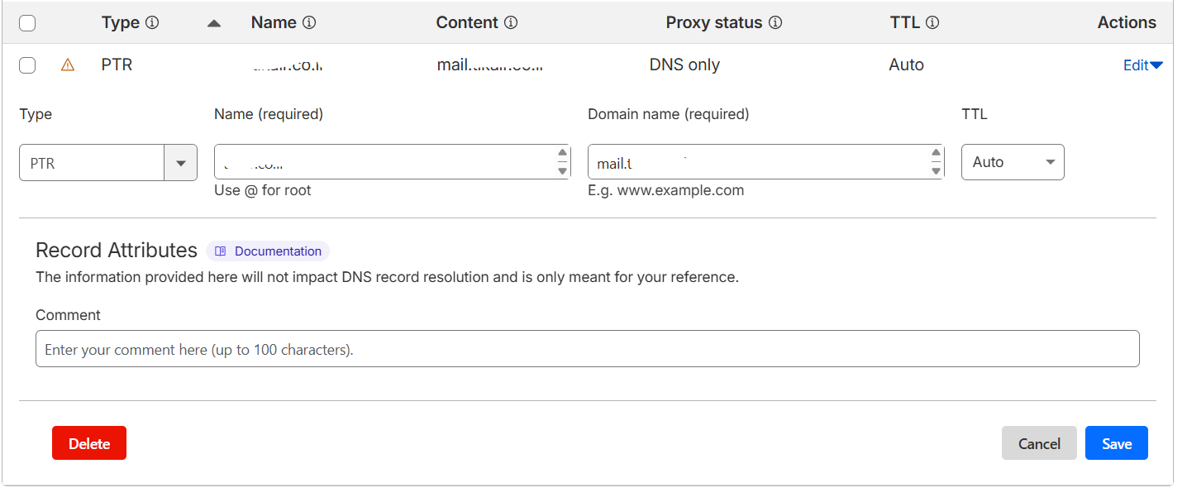Click the orange warning triangle on PTR row
This screenshot has height=502, width=1187.
pos(68,65)
